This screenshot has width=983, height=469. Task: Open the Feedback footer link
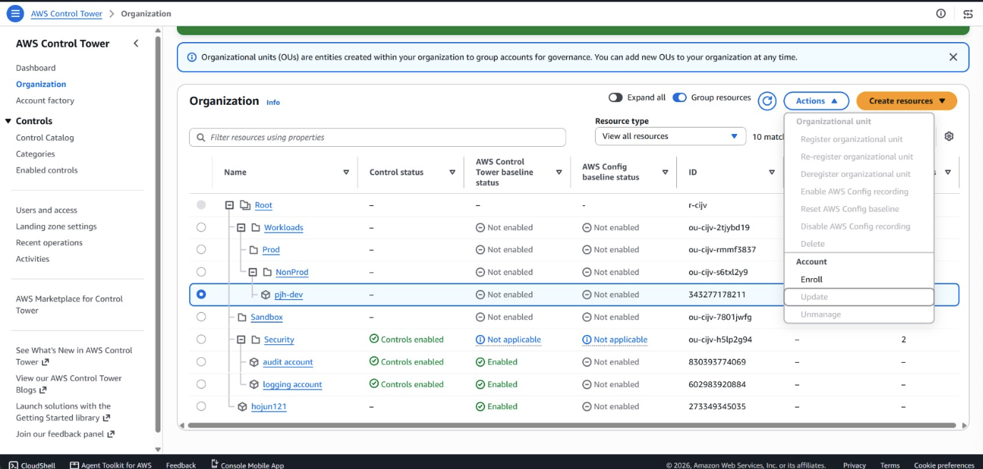point(180,465)
